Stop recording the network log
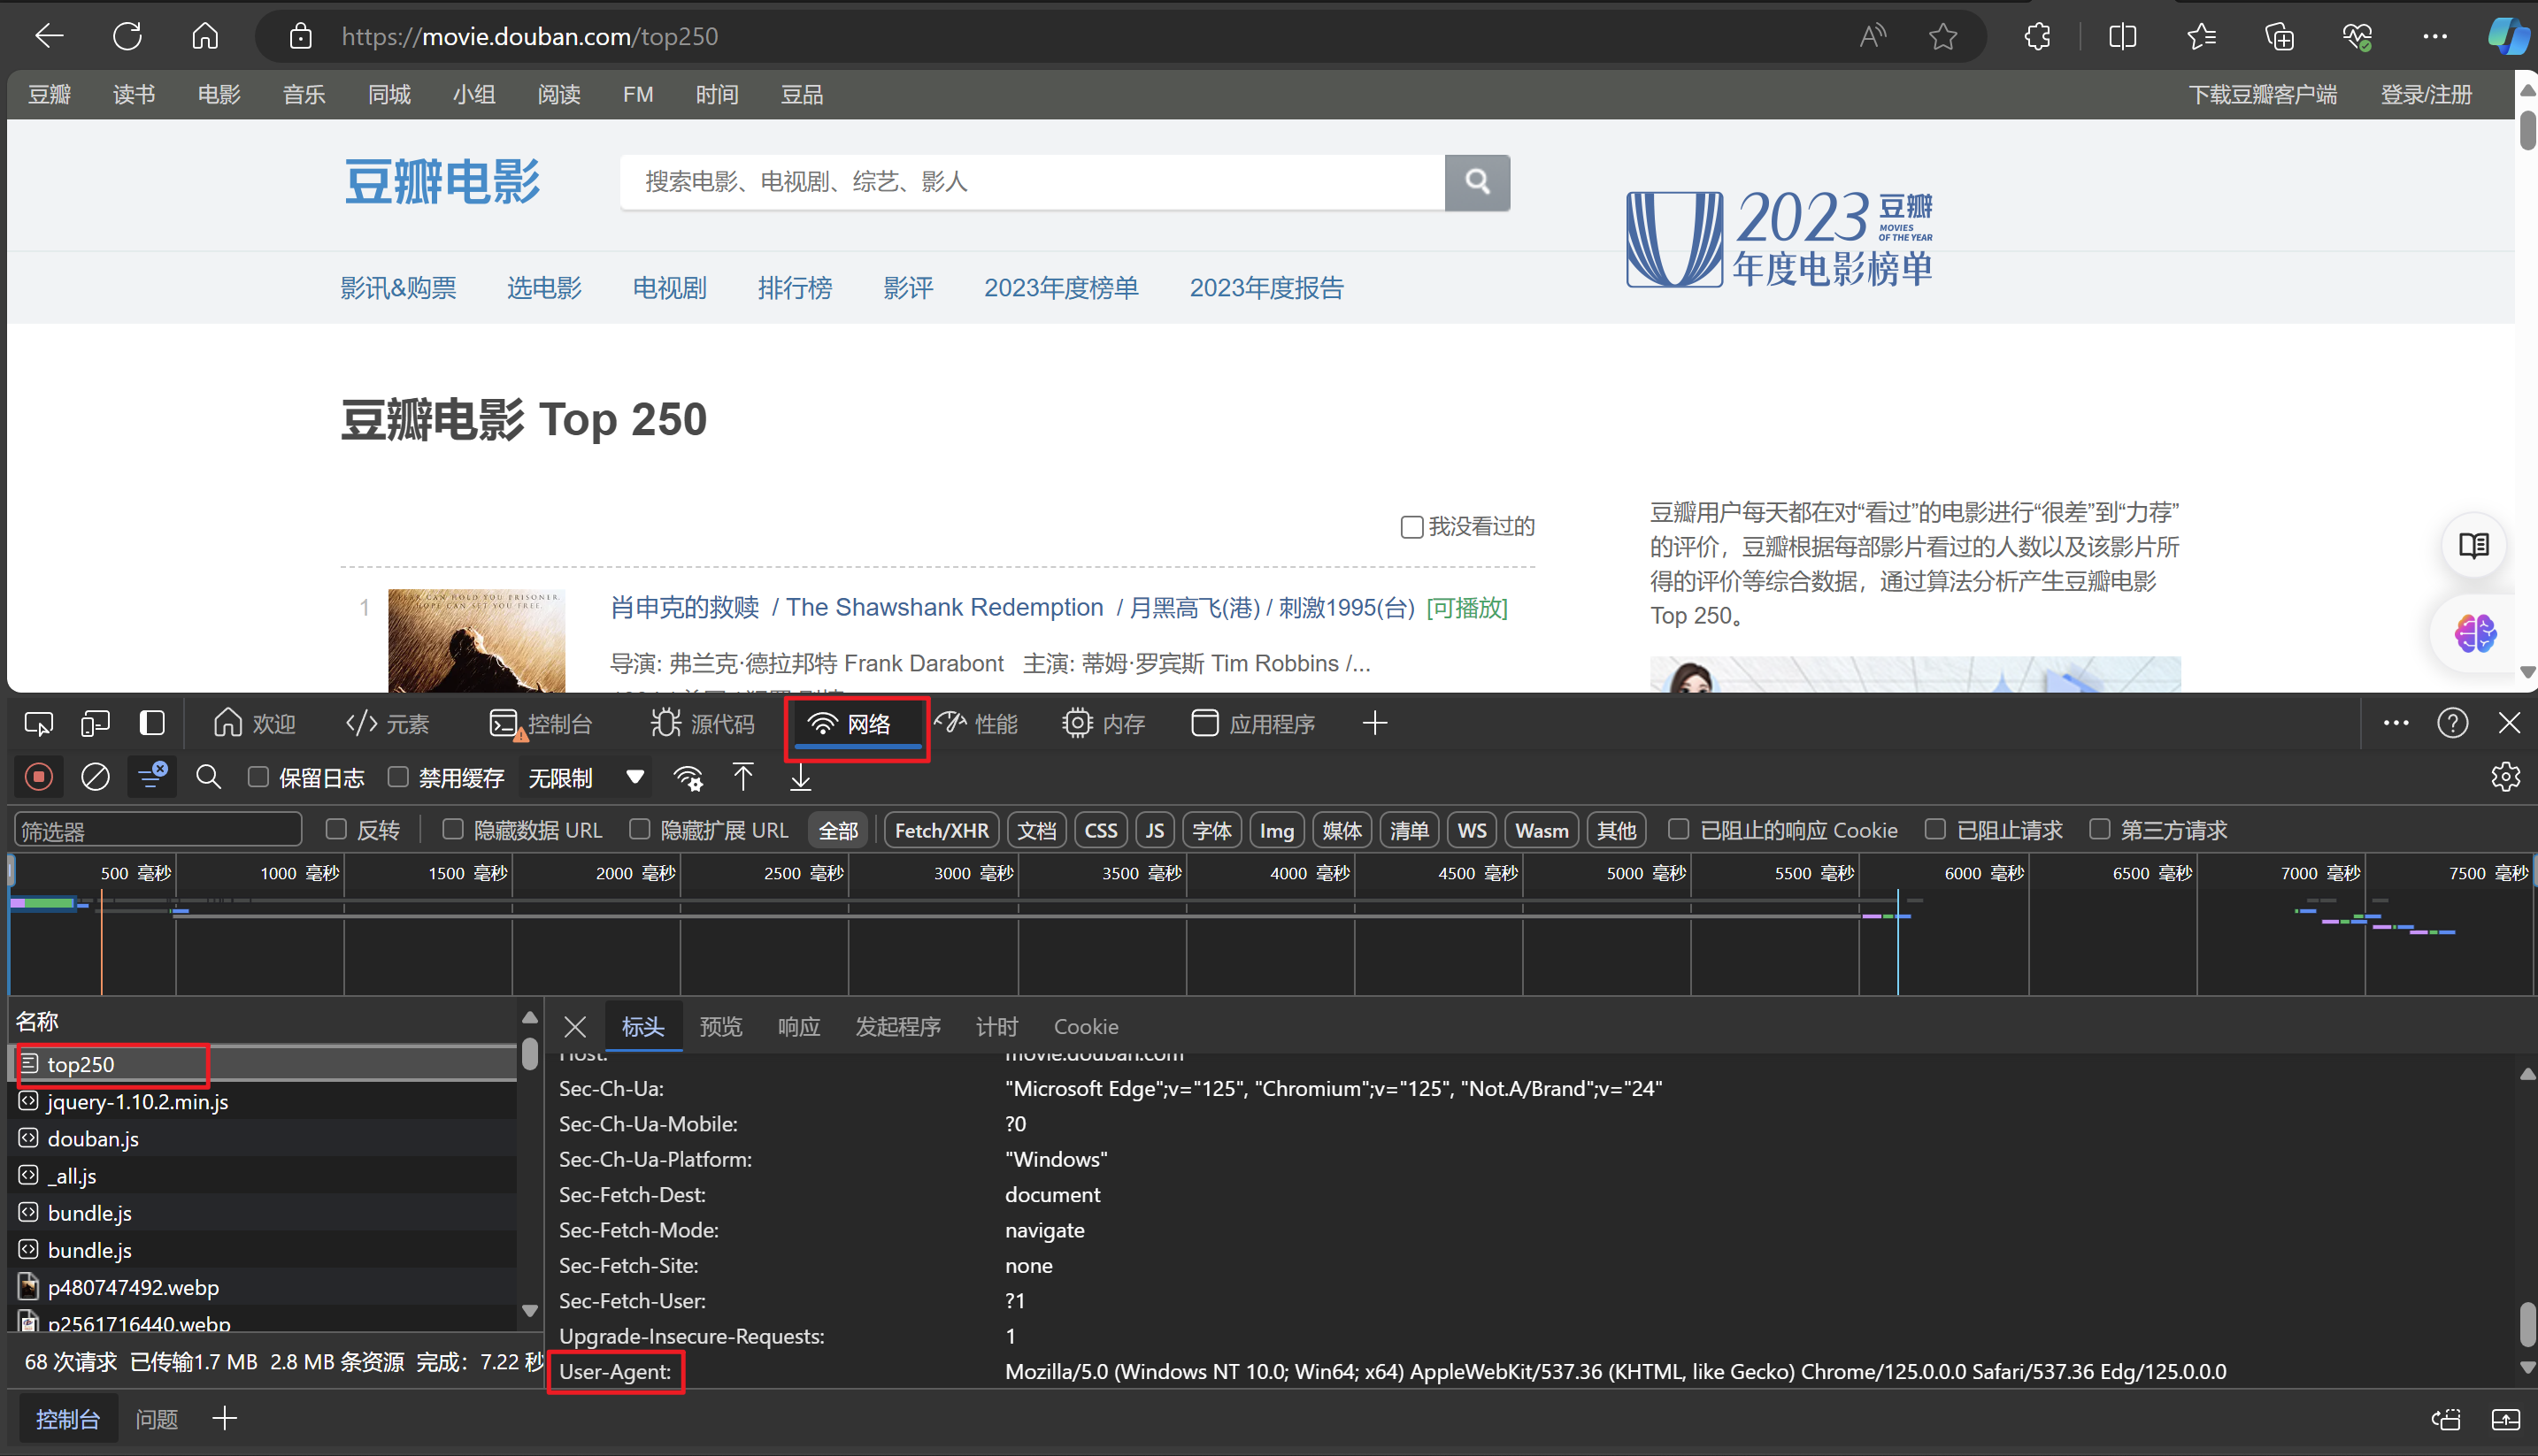Screen dimensions: 2538x1456 click(39, 777)
